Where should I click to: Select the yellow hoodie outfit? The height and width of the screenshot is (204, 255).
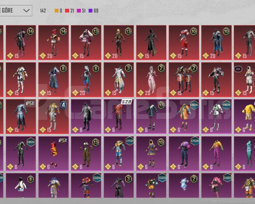coord(244,117)
